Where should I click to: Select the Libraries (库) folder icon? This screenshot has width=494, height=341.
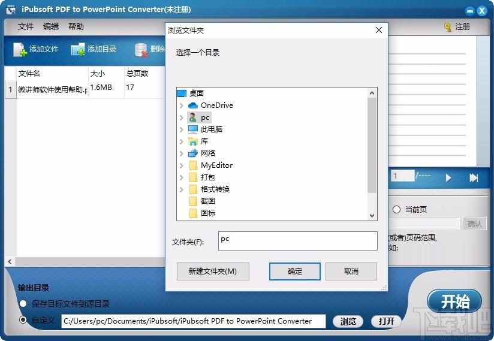(193, 141)
